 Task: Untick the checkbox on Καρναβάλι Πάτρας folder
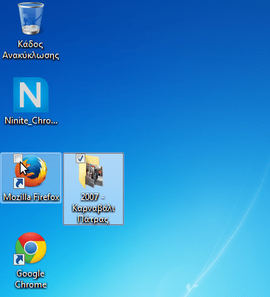click(80, 158)
